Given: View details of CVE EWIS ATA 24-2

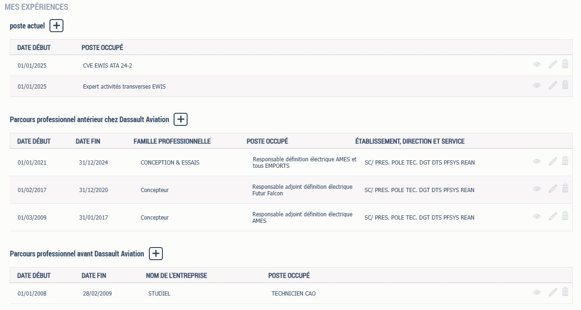Looking at the screenshot, I should click(x=537, y=65).
